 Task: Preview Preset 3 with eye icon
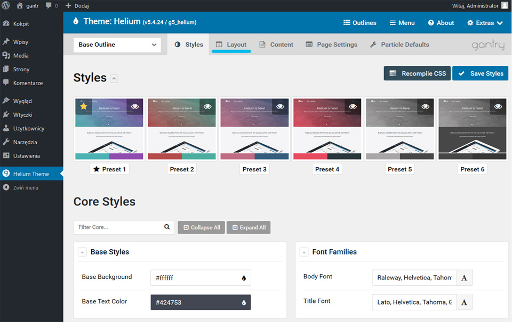280,106
